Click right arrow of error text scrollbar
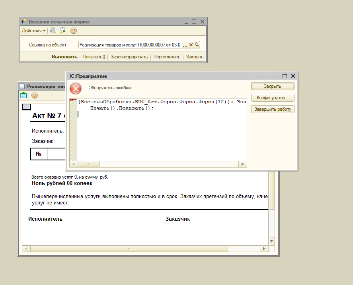This screenshot has width=353, height=285. 243,164
